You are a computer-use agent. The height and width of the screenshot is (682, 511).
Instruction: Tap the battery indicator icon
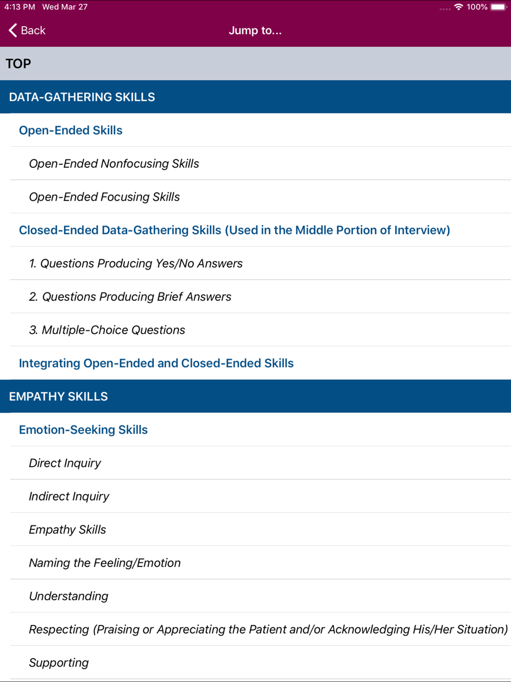[x=498, y=7]
